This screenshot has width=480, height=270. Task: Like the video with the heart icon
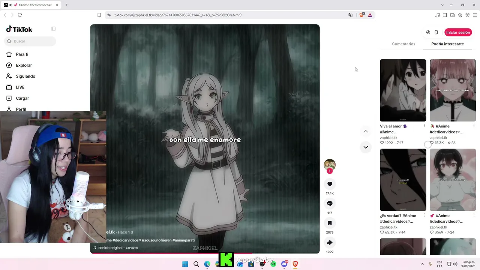pyautogui.click(x=330, y=184)
